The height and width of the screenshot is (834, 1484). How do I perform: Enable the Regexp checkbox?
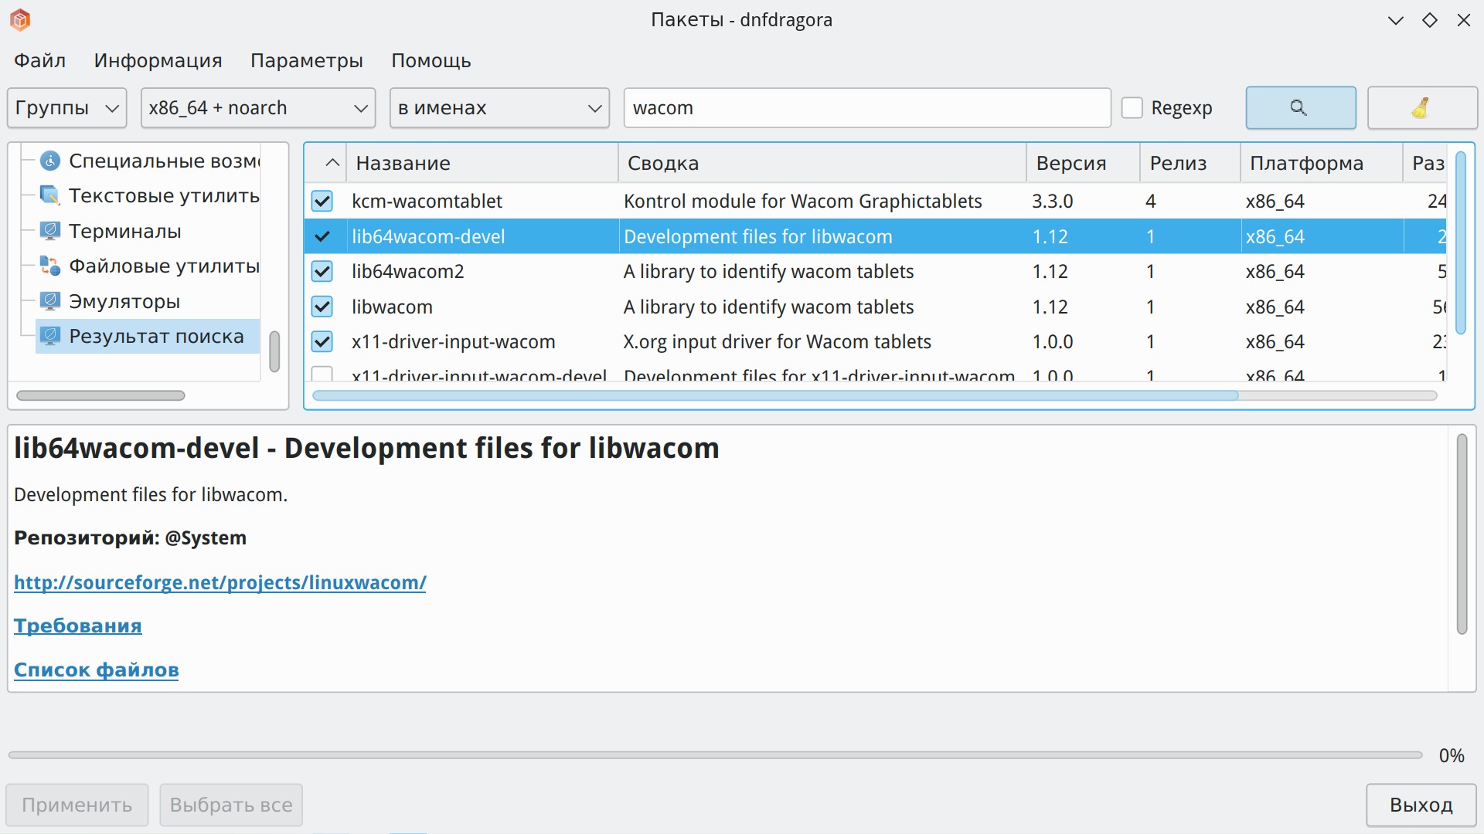(1132, 108)
